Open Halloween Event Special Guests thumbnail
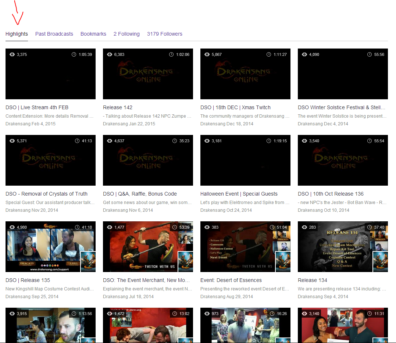The image size is (396, 343). 245,160
